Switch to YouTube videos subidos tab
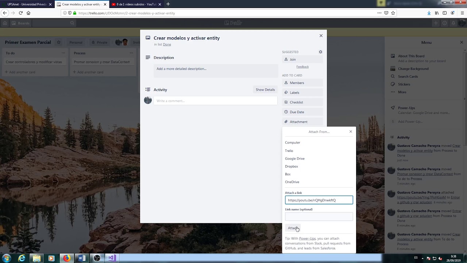 click(x=136, y=4)
